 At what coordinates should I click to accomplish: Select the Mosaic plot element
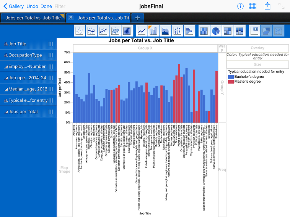pos(239,31)
